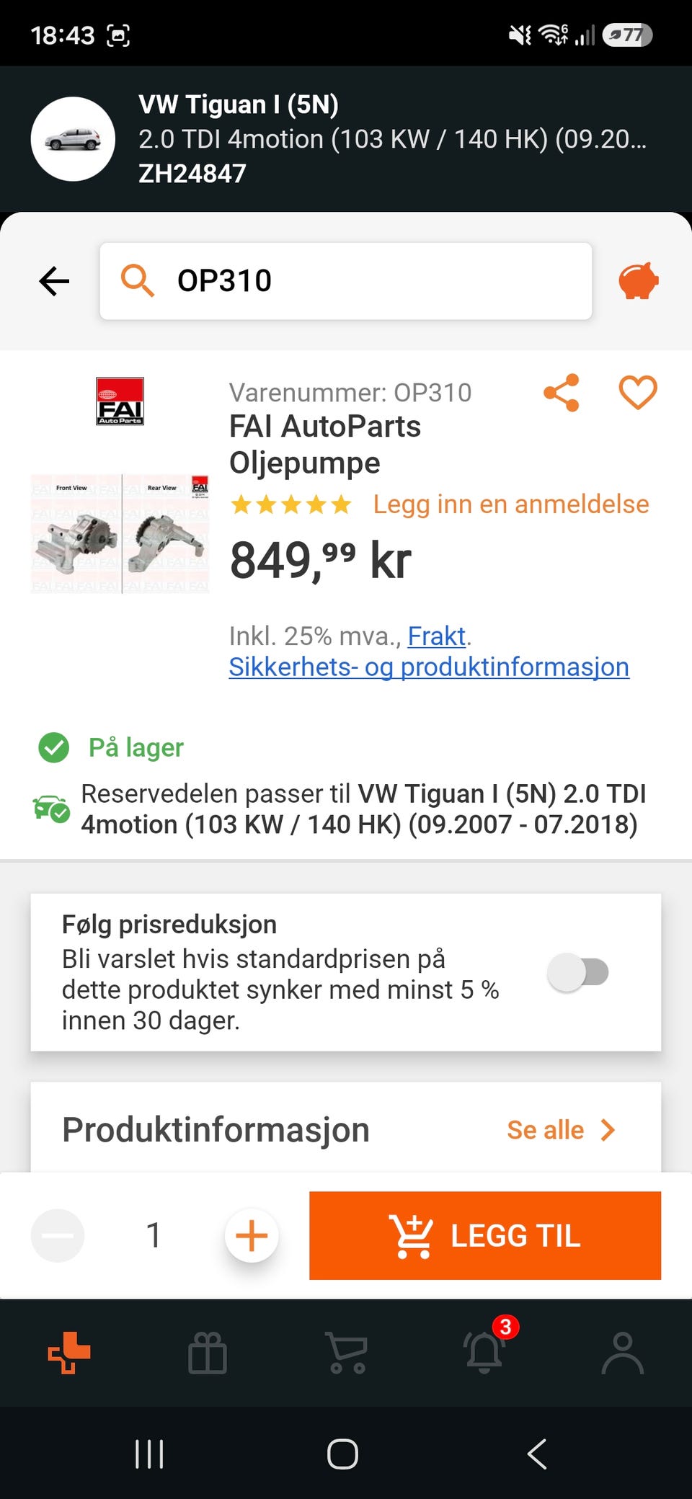
Task: Enable the Følg prisreduksjon switch
Action: tap(578, 972)
